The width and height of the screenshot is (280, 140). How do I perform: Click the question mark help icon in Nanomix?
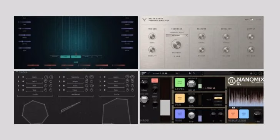[260, 73]
